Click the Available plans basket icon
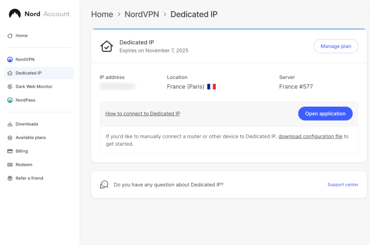Viewport: 370px width, 245px height. click(x=10, y=137)
